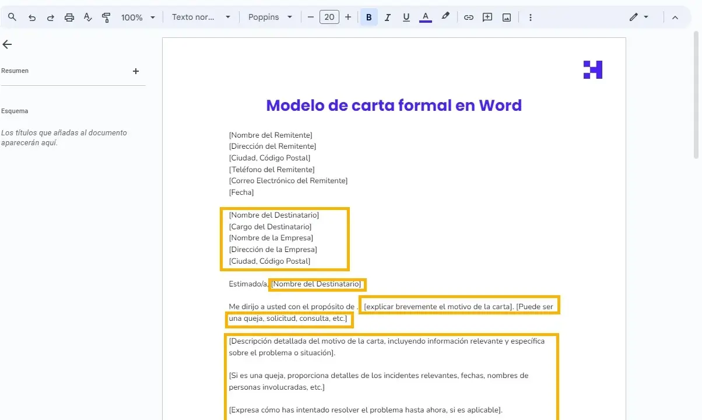
Task: Insert an image with the picture icon
Action: point(507,17)
